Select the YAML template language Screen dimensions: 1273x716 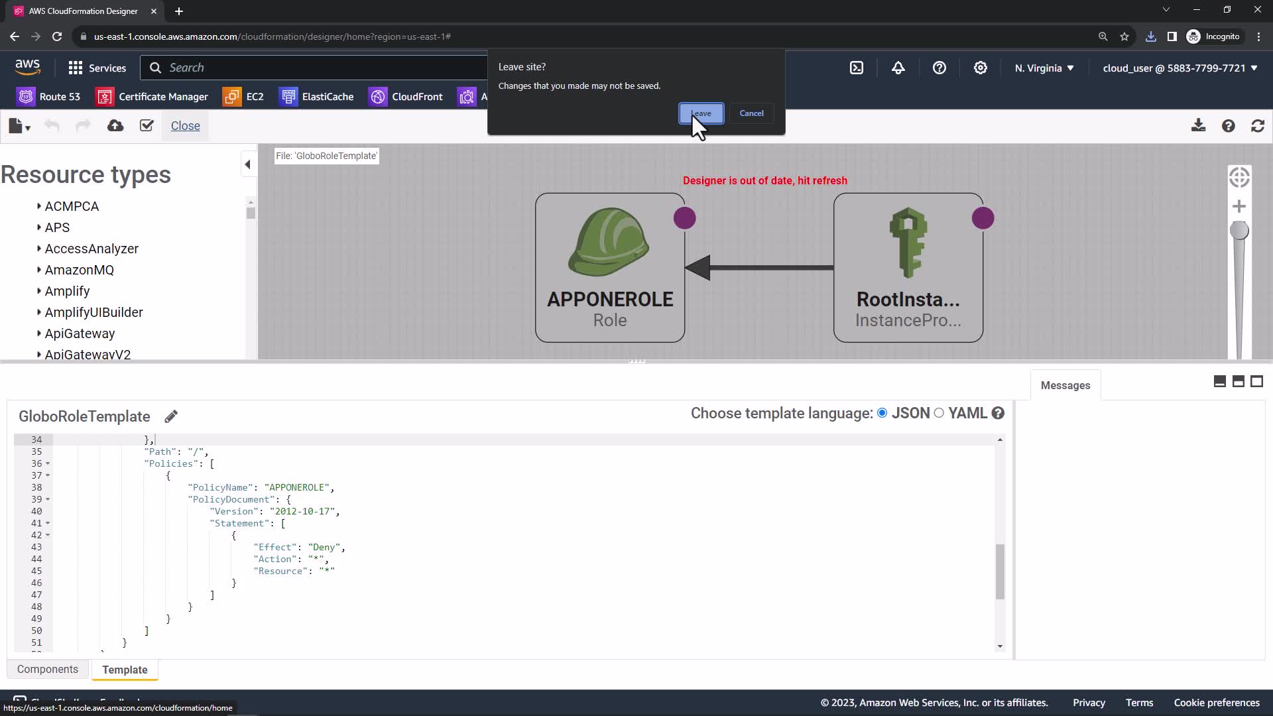[x=939, y=413]
